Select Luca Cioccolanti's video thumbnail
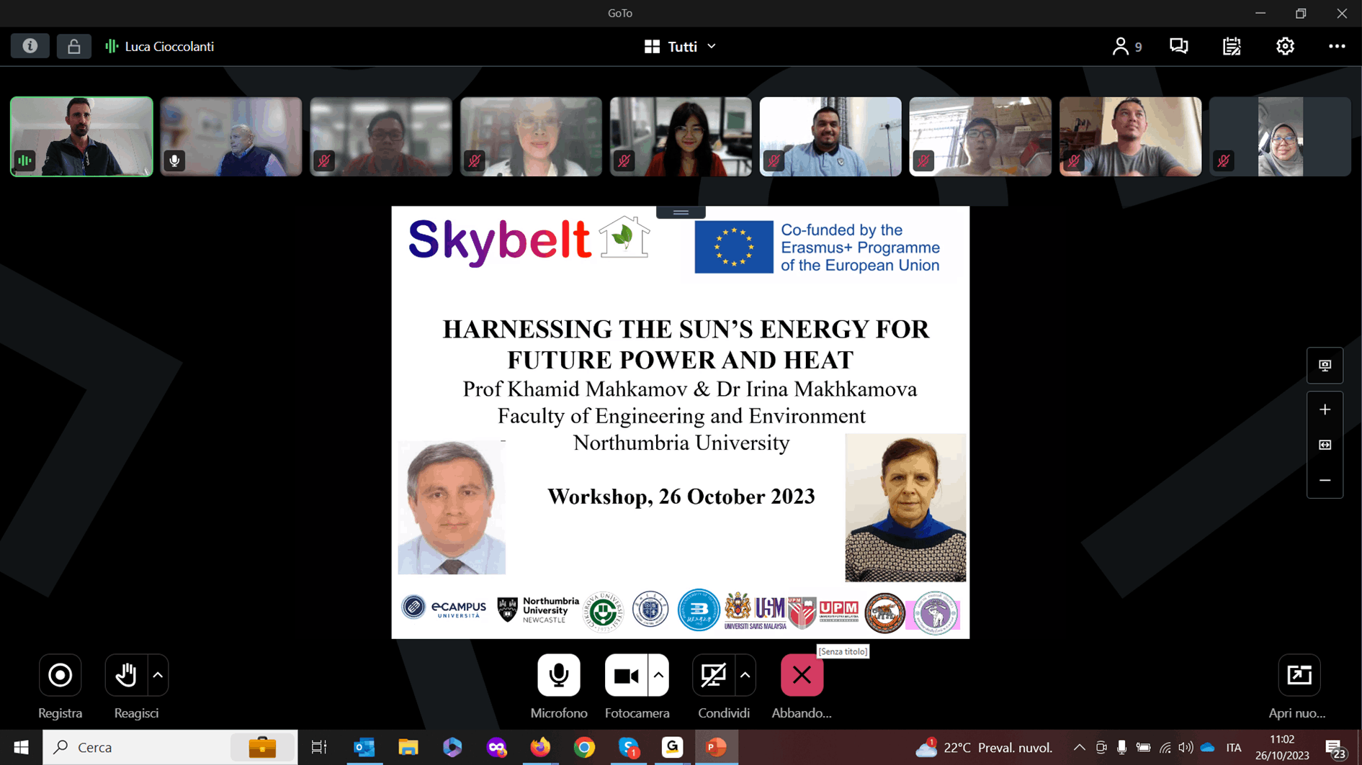The width and height of the screenshot is (1362, 765). click(81, 137)
